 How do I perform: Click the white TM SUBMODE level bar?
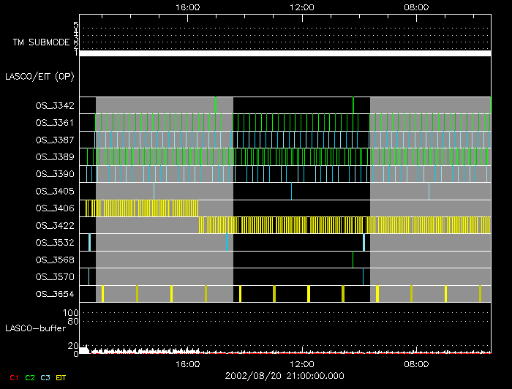pyautogui.click(x=285, y=53)
